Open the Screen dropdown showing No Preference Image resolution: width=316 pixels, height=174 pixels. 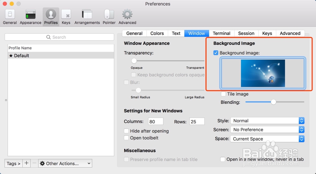[x=267, y=130]
